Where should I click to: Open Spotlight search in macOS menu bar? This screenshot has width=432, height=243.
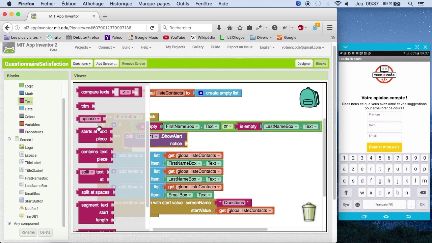[x=411, y=4]
